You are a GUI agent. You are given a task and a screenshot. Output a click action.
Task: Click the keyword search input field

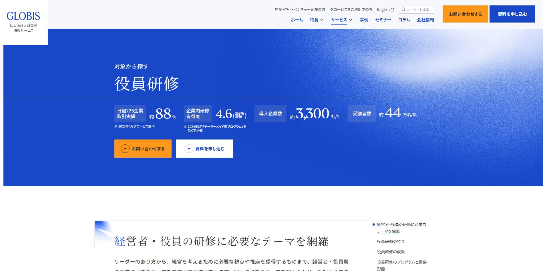[x=419, y=10]
